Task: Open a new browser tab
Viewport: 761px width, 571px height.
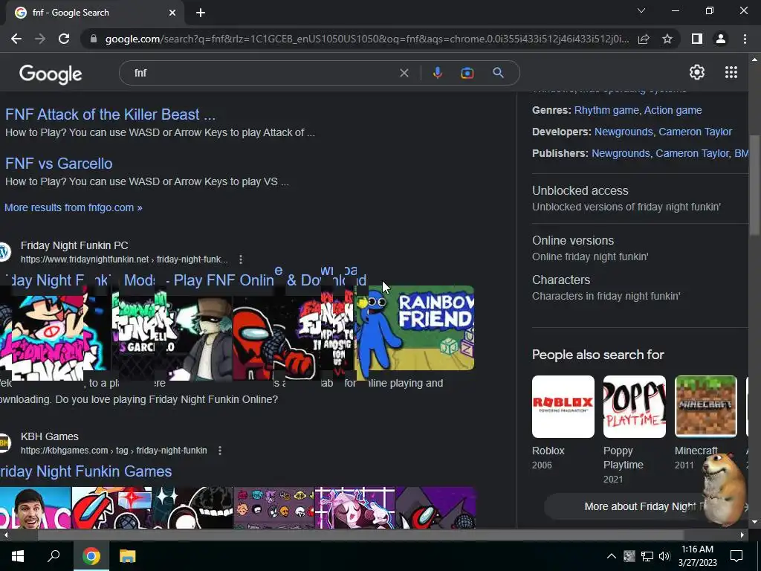Action: pos(201,13)
